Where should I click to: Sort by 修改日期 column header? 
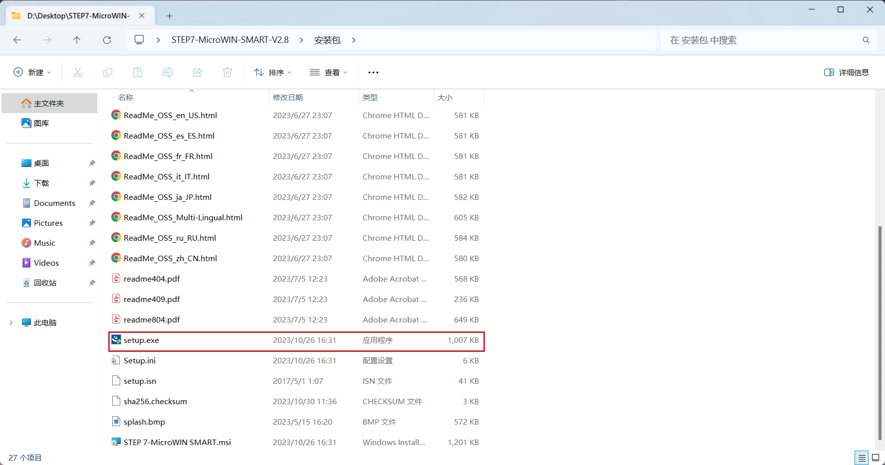click(x=314, y=97)
